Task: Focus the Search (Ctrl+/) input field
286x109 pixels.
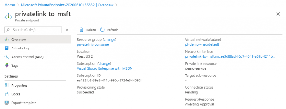Action: [x=33, y=30]
